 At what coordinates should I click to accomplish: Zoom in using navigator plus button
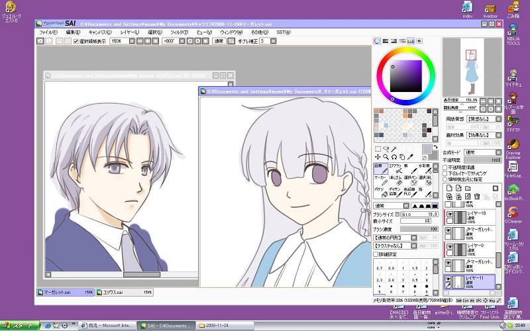pos(491,101)
